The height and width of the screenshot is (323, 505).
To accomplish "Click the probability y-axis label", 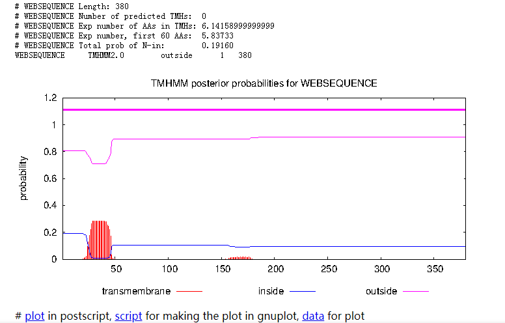I will 23,178.
